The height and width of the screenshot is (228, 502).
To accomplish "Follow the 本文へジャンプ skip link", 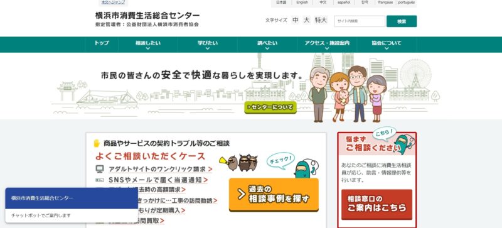I will point(113,3).
